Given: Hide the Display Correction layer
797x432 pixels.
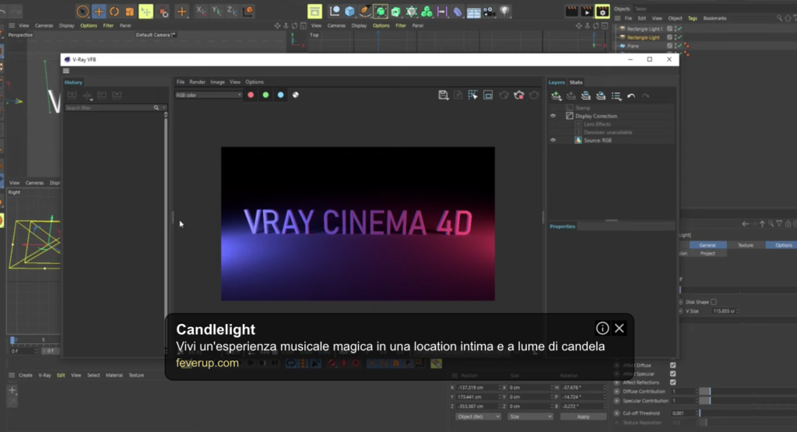Looking at the screenshot, I should click(553, 116).
